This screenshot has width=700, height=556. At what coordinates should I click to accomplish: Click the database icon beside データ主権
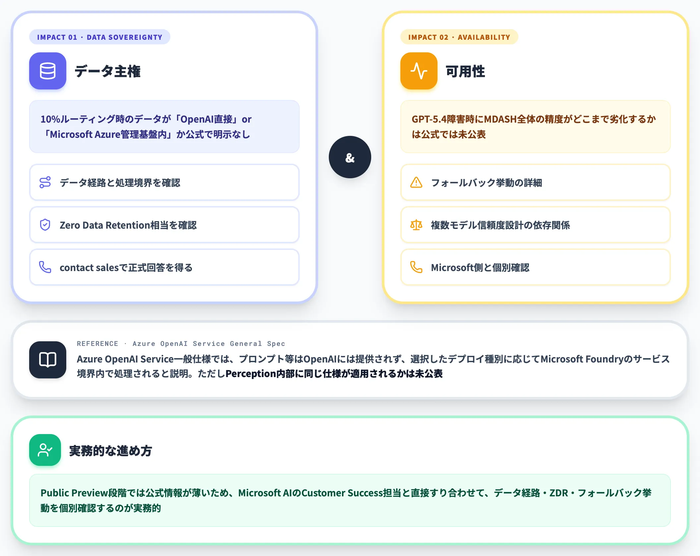click(48, 71)
